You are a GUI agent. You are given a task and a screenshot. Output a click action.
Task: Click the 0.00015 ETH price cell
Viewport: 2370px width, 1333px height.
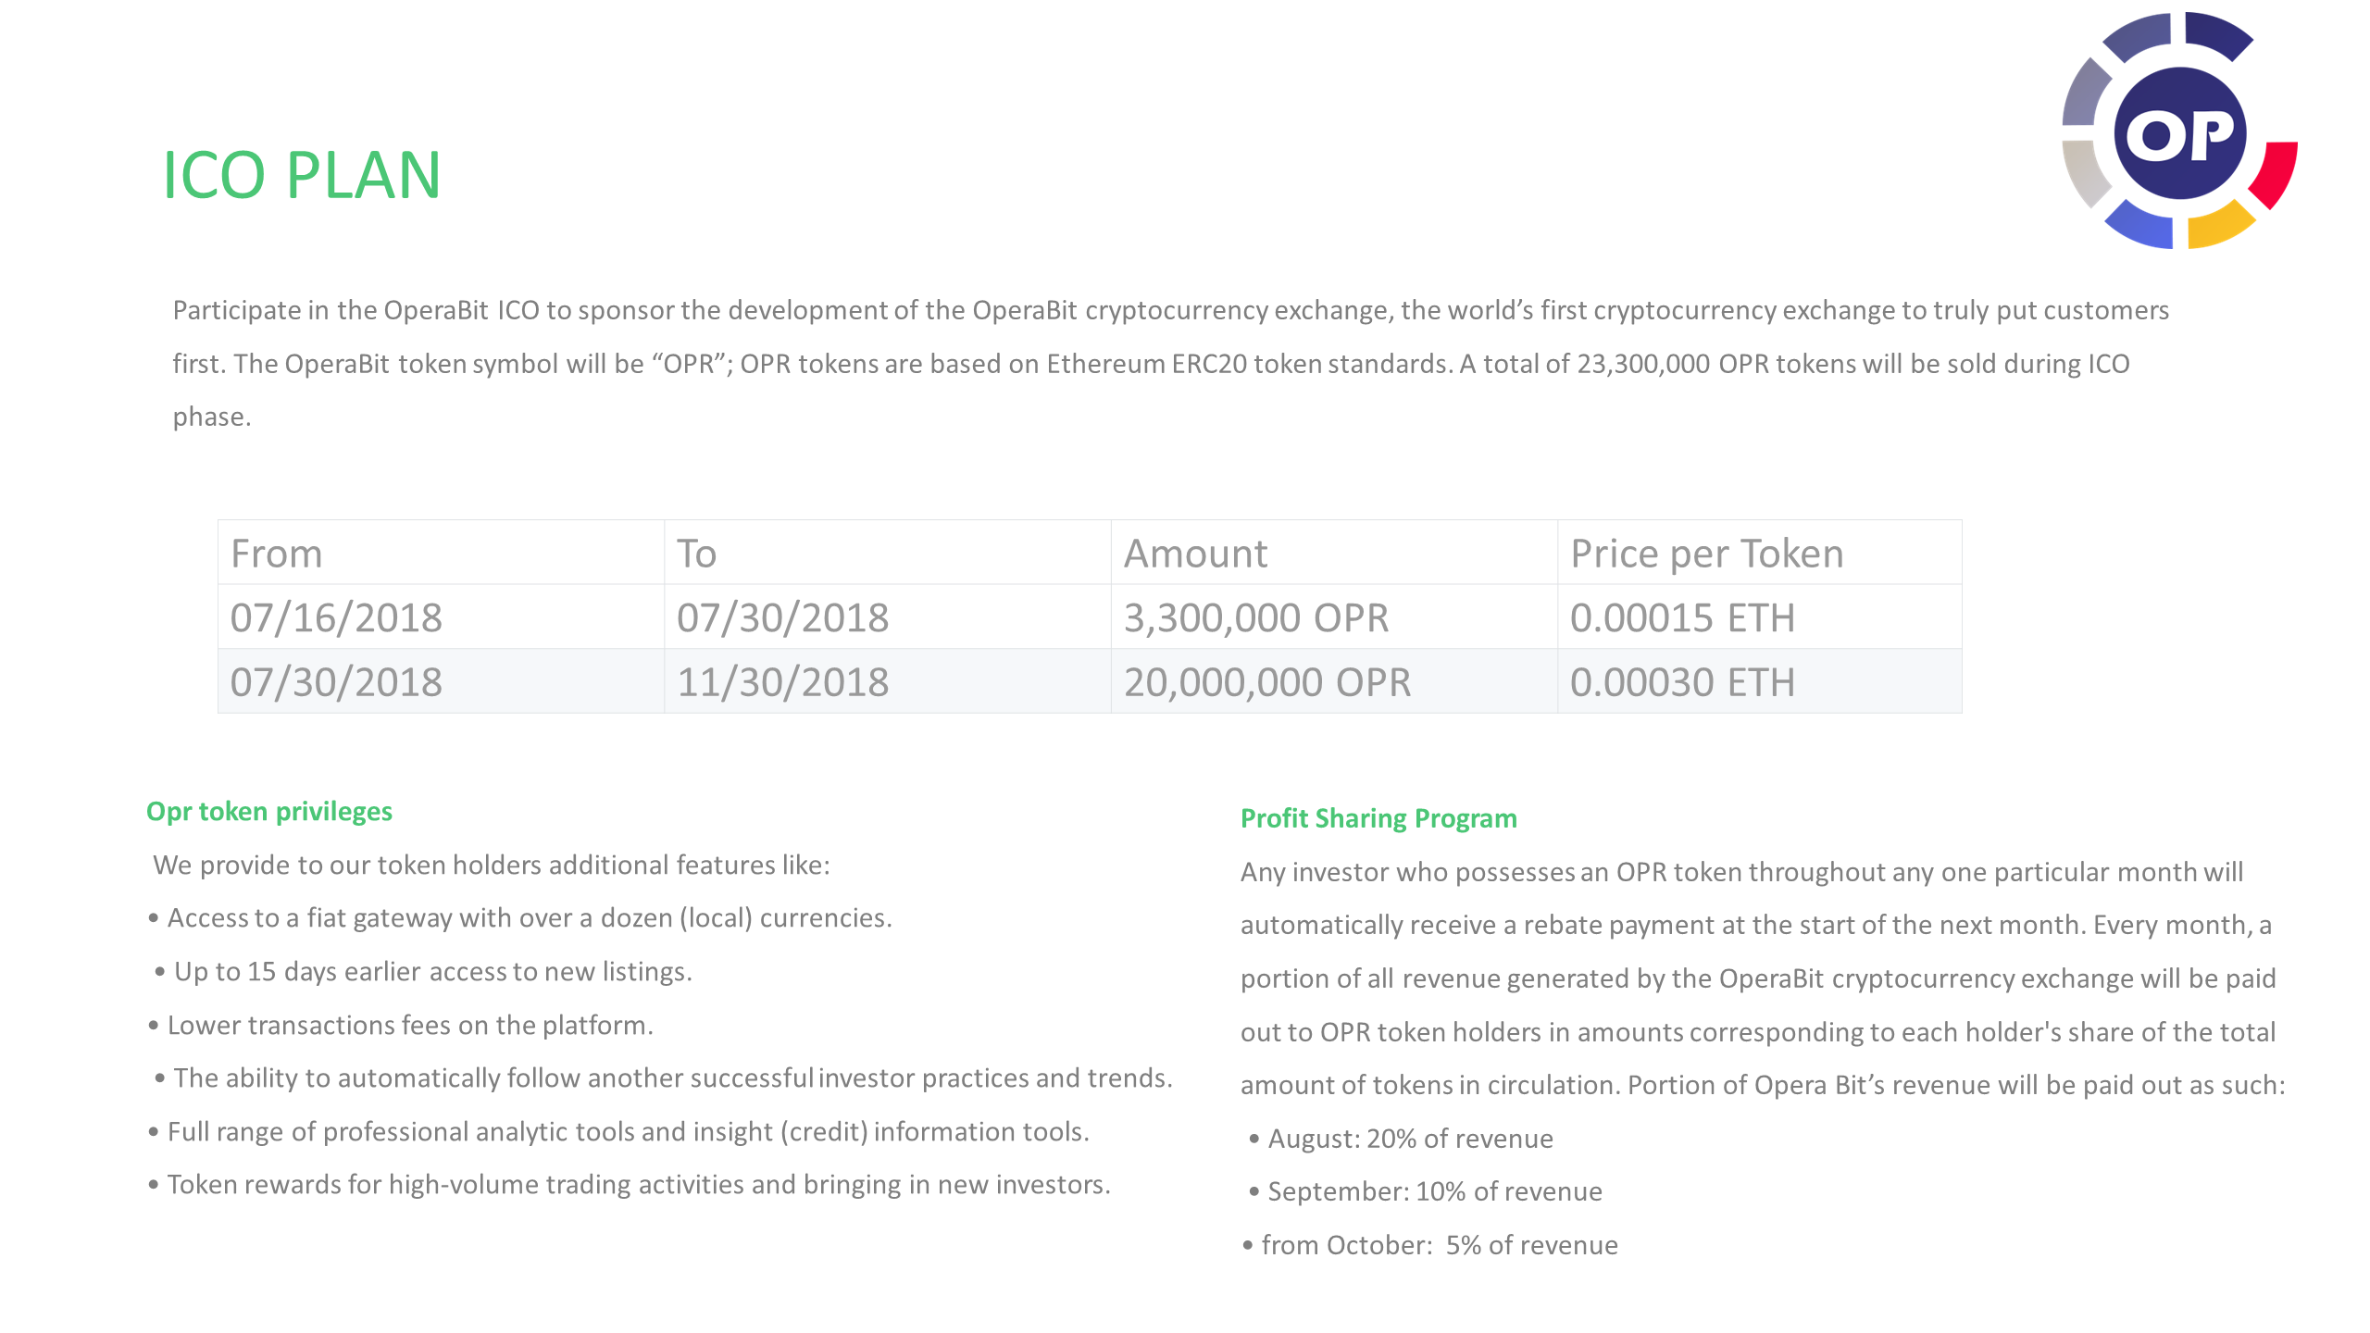pyautogui.click(x=1759, y=617)
